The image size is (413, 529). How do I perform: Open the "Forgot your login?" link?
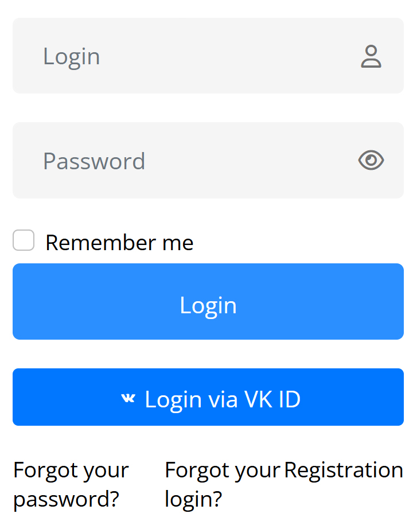pyautogui.click(x=221, y=485)
